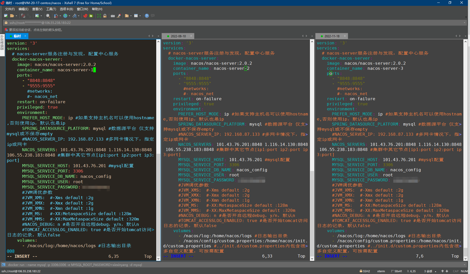Click the xterm status bar entry

point(381,271)
